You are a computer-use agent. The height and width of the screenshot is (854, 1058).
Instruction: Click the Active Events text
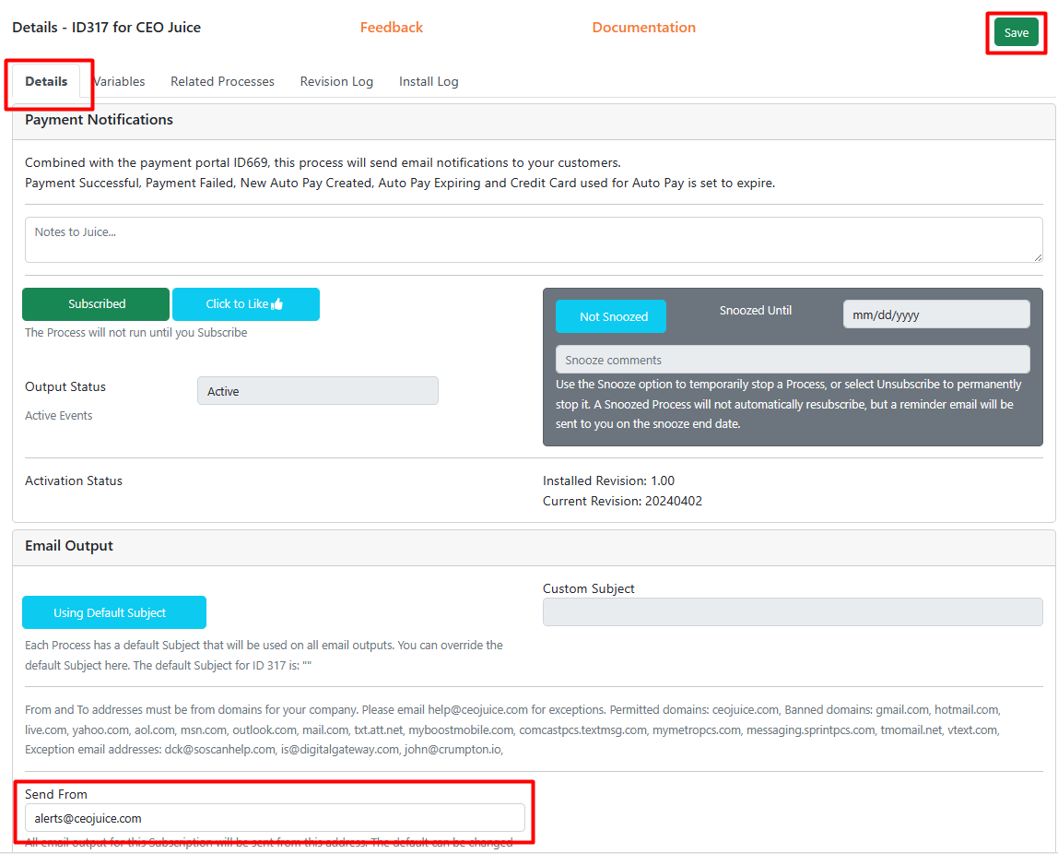point(59,416)
